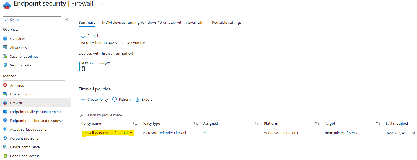The height and width of the screenshot is (160, 417).
Task: Sort the table by Policy type
Action: point(196,124)
